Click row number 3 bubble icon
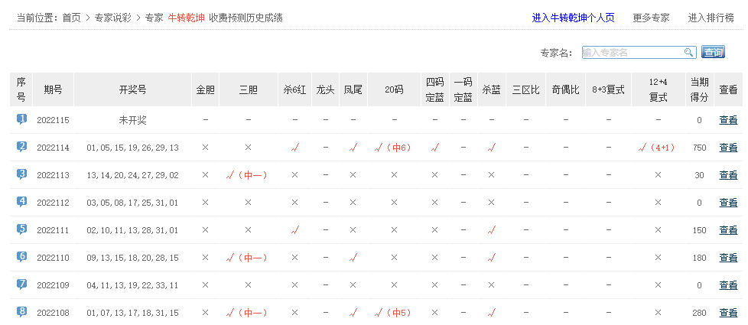The image size is (748, 325). [21, 174]
